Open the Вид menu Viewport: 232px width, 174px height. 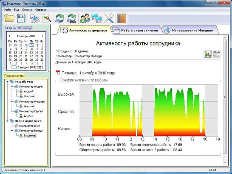(16, 10)
